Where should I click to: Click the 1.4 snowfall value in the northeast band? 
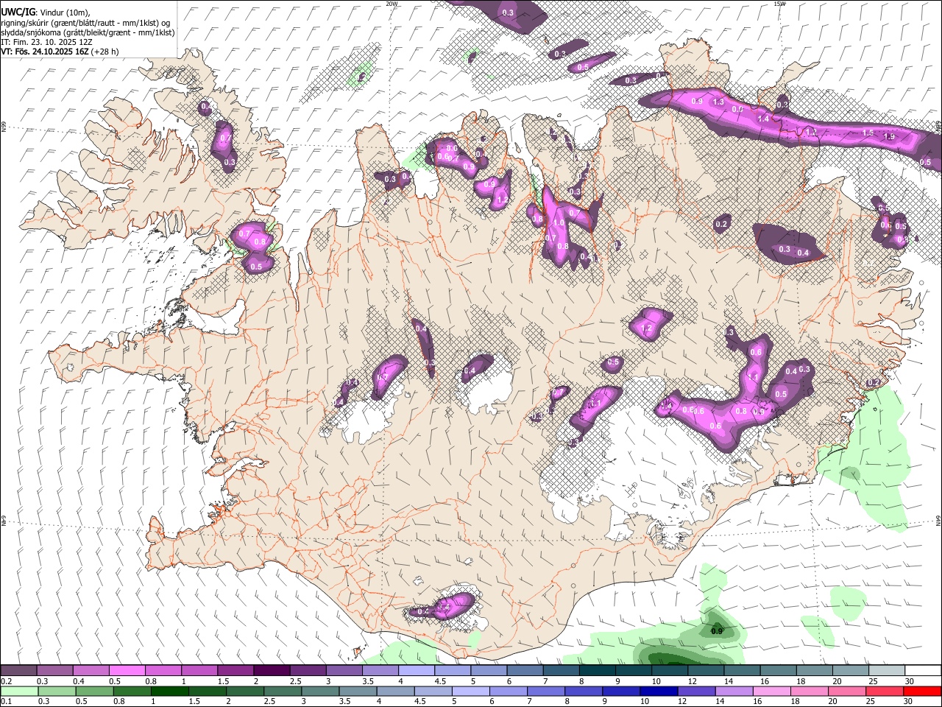763,119
